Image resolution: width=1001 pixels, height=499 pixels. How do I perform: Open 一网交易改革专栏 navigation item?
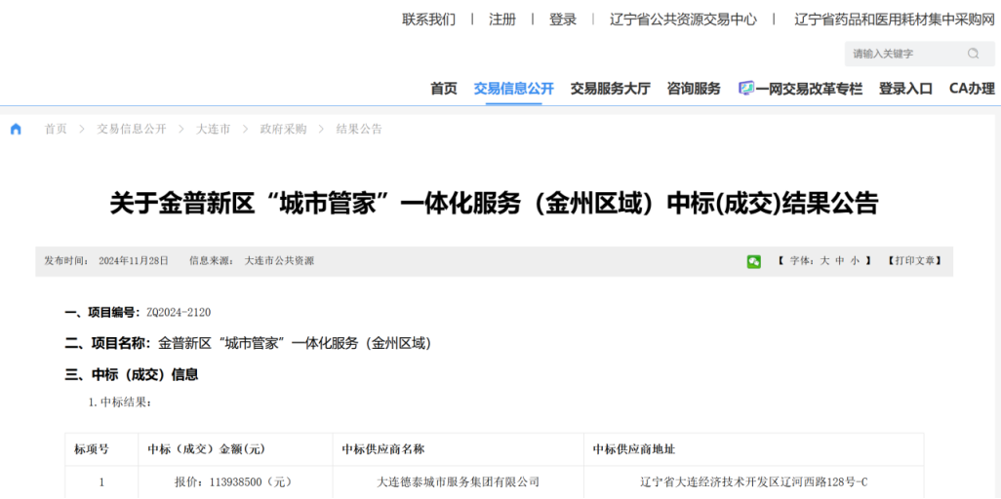pyautogui.click(x=809, y=89)
